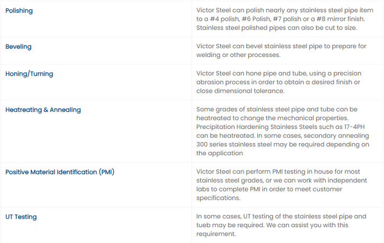Viewport: 384px width, 243px height.
Task: Click the UT Testing heading
Action: click(21, 217)
